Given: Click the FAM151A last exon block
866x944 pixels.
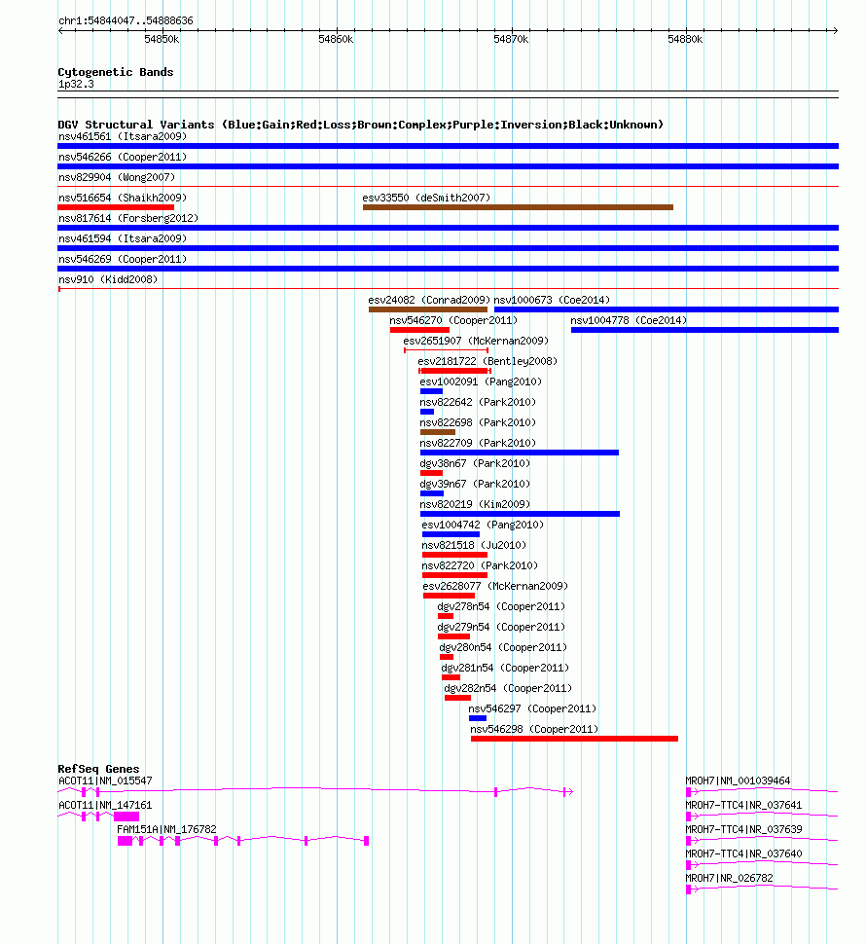Looking at the screenshot, I should point(367,841).
